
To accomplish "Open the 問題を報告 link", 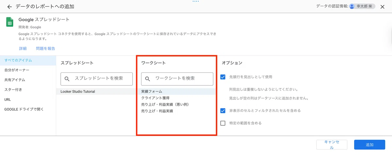I will 45,48.
